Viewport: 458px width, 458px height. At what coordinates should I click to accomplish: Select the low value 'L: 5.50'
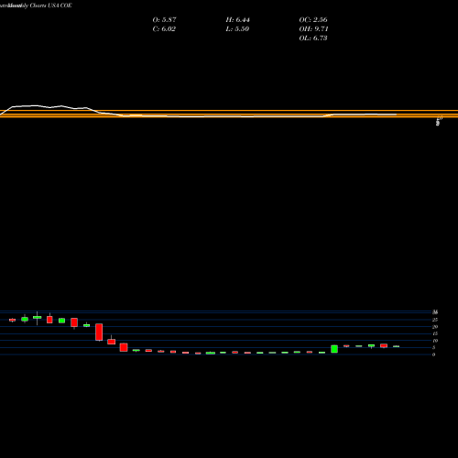237,28
